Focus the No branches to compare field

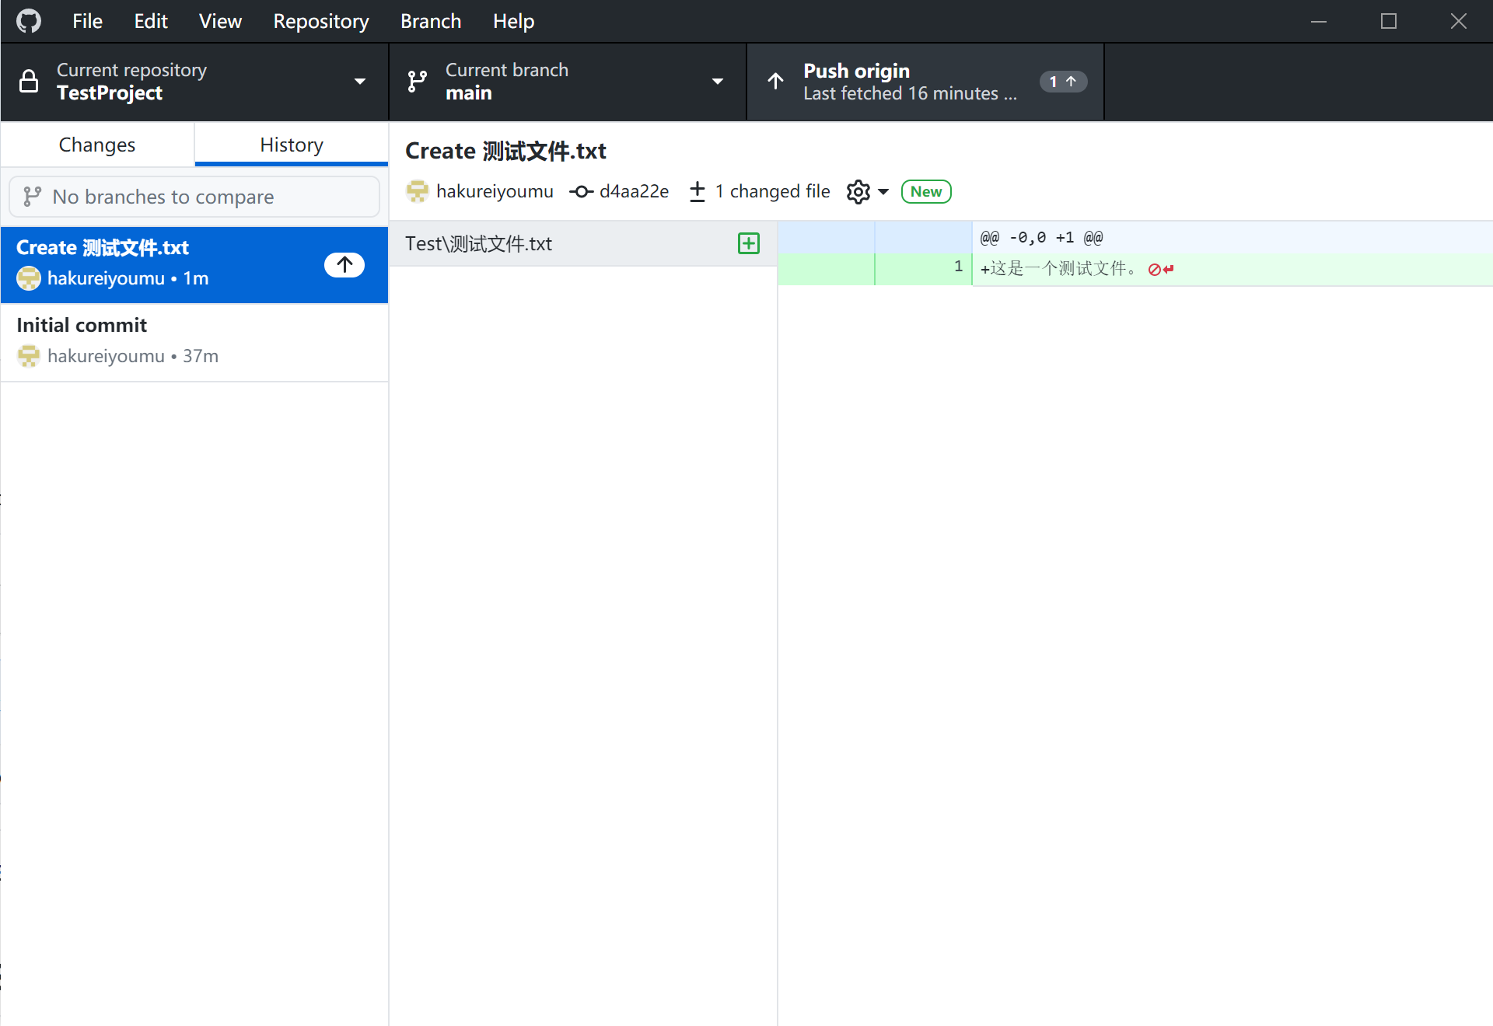tap(194, 197)
